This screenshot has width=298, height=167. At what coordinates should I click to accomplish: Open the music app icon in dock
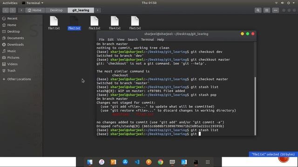point(102,162)
